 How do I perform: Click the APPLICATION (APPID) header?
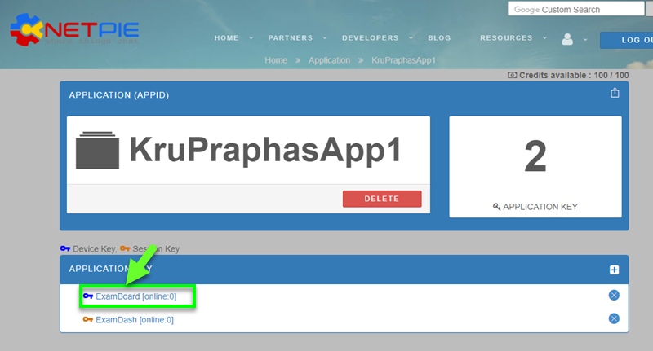coord(119,95)
